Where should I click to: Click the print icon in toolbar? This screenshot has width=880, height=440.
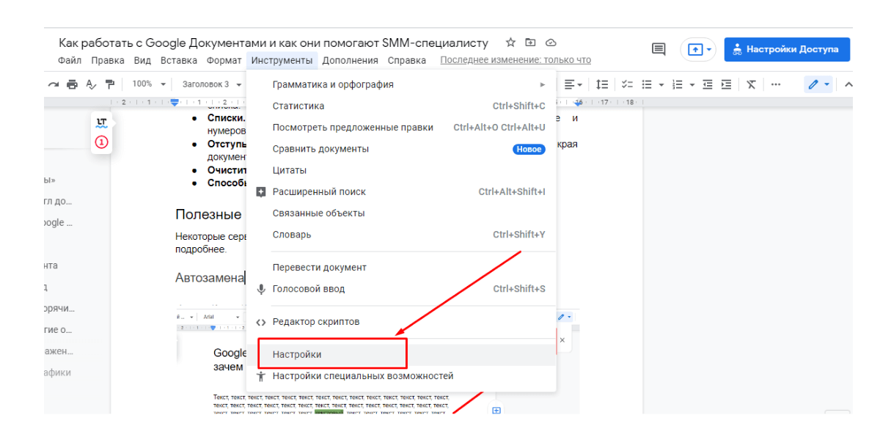tap(72, 84)
